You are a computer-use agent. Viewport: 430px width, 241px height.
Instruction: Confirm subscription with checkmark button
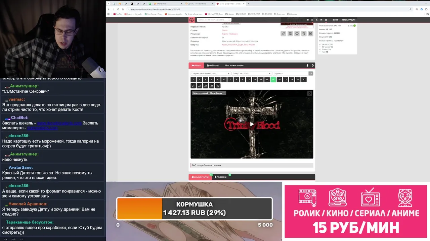coord(311,73)
